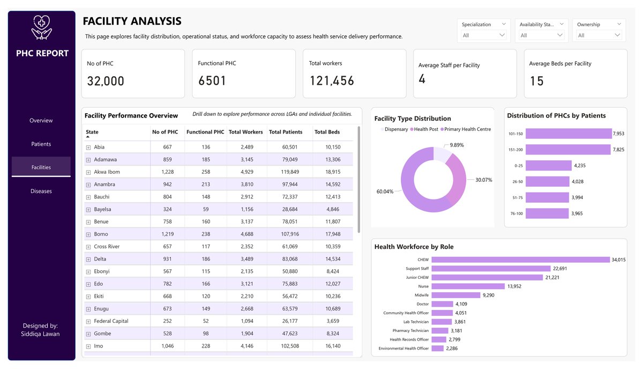Click the 9.89% donut segment
Viewport: 643px width, 369px height.
(441, 154)
